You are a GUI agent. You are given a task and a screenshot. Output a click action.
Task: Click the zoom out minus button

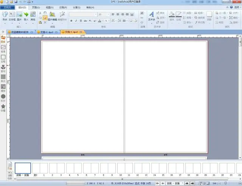(219, 183)
